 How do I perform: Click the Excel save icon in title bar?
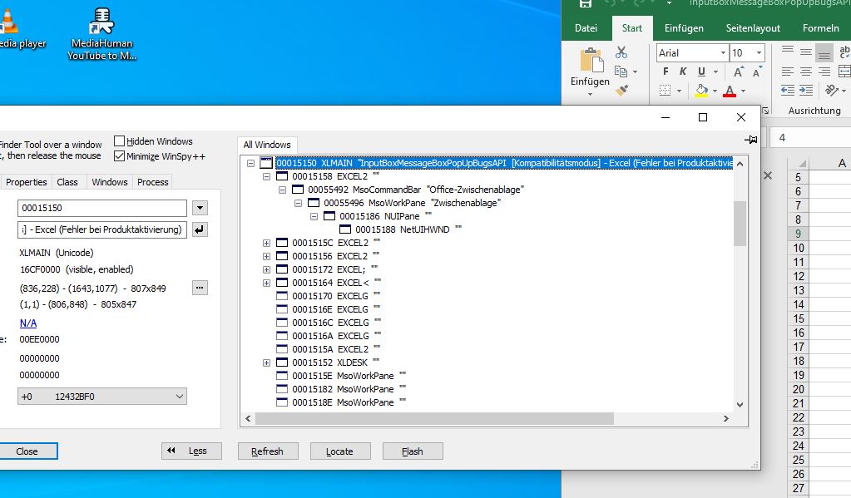click(585, 3)
